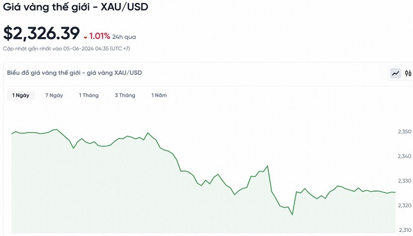
Task: View the 1 Năm chart range
Action: tap(159, 95)
